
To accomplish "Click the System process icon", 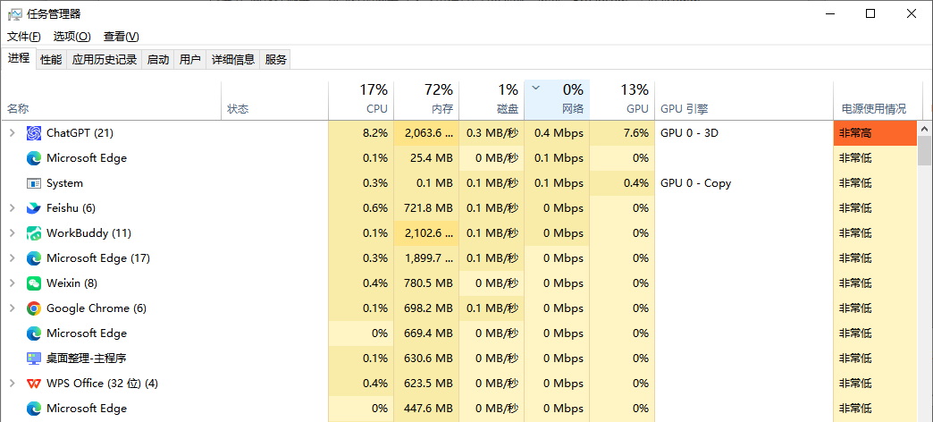I will pos(34,183).
